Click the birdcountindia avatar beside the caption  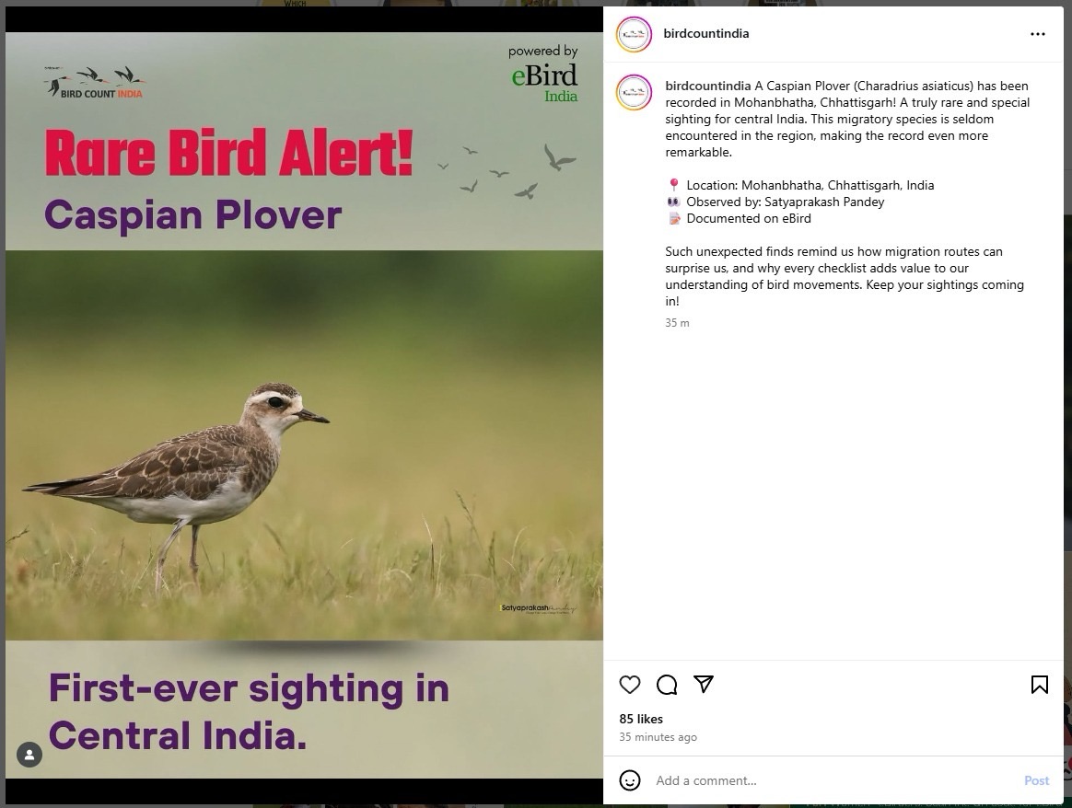tap(634, 92)
